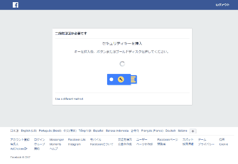Viewport: 238px width, 164px height.
Task: Open 場所 footer link
Action: (x=222, y=140)
